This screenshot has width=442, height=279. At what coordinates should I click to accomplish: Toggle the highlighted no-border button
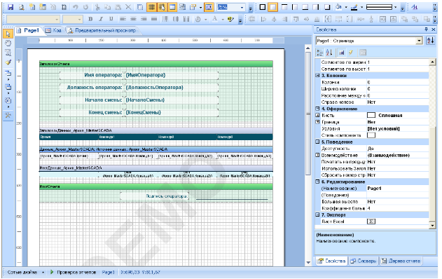[x=273, y=7]
